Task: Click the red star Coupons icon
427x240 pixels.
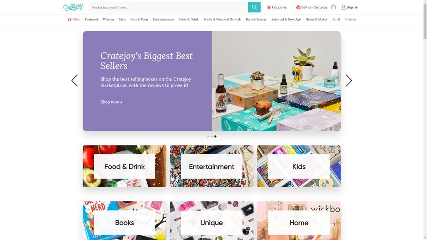Action: 269,8
